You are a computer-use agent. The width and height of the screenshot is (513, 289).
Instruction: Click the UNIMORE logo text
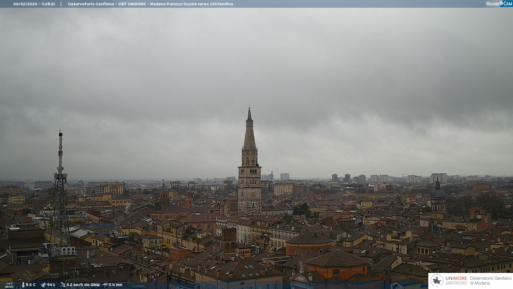(x=456, y=279)
